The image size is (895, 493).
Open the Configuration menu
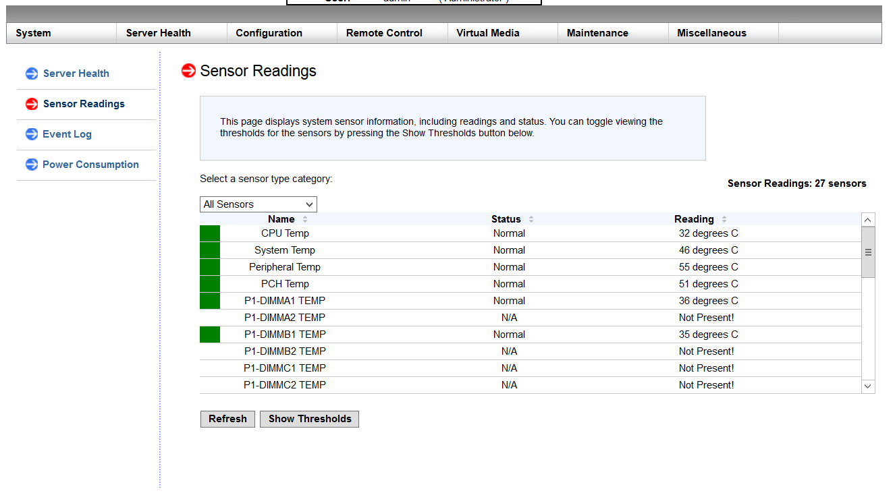click(x=269, y=32)
